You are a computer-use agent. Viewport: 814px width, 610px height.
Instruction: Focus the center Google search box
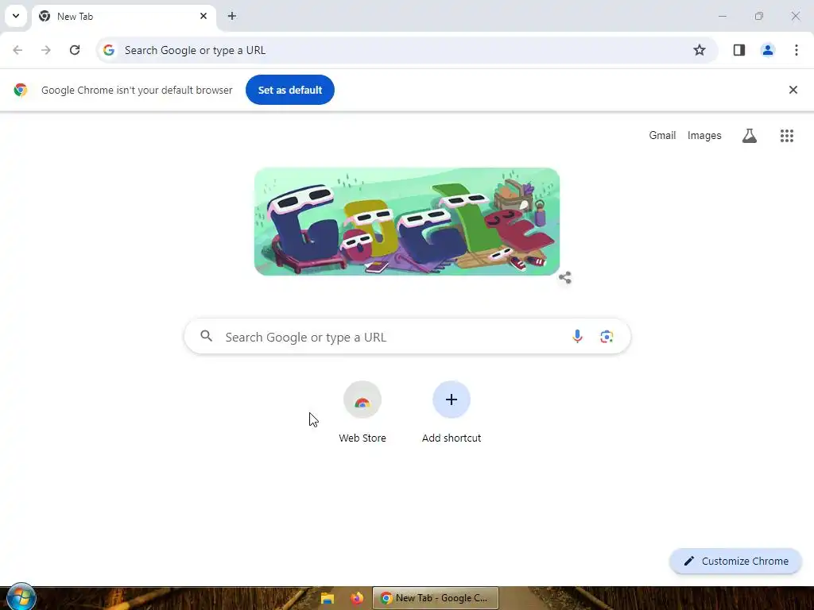(x=408, y=337)
